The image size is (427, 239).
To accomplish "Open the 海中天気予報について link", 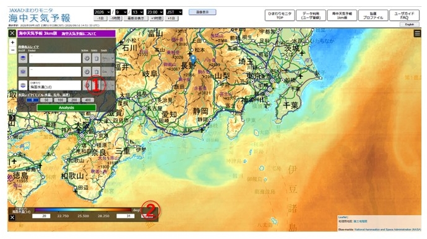I will [79, 33].
